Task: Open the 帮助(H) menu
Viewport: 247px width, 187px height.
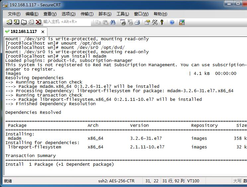Action: pyautogui.click(x=160, y=14)
